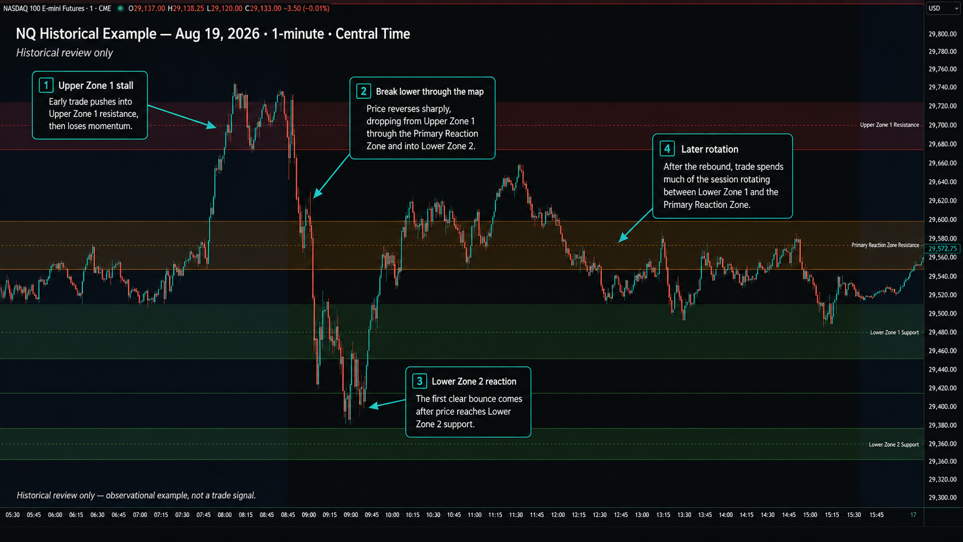Click the 07:00 time axis label
Image resolution: width=963 pixels, height=542 pixels.
[140, 515]
